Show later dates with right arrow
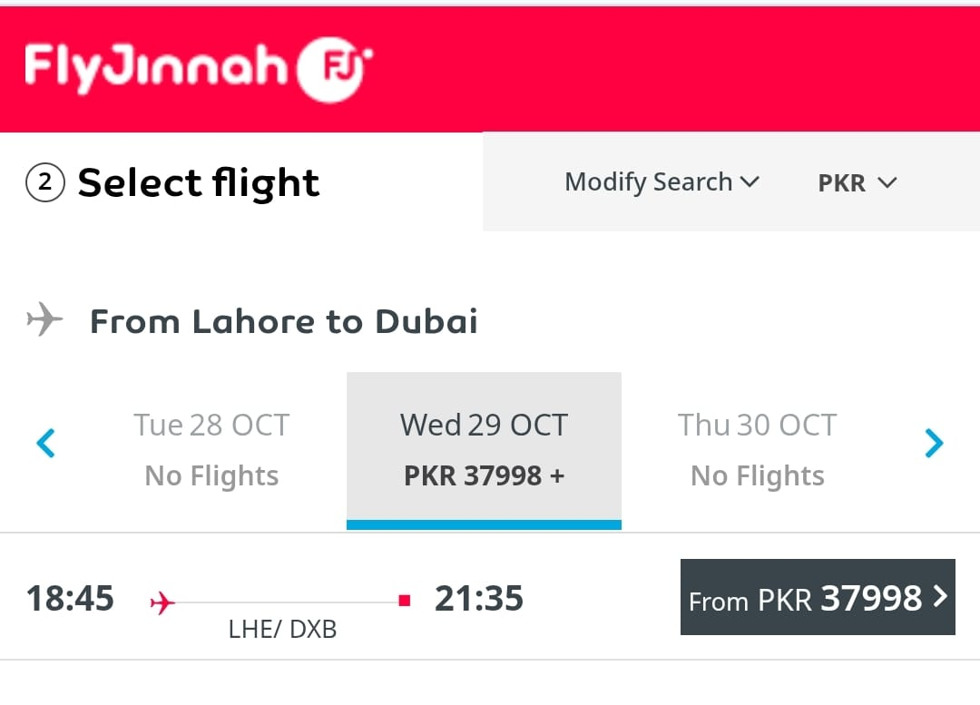 (934, 444)
